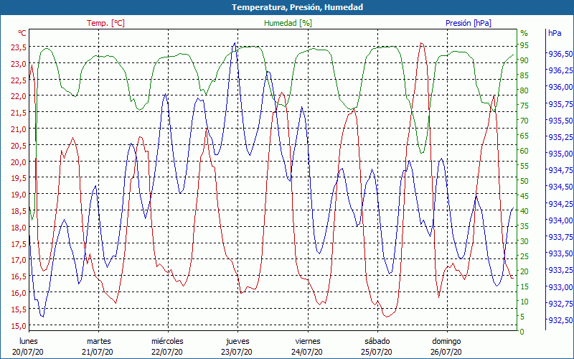Select the blue 'Presión [hPa]' legend label
This screenshot has height=359, width=574.
469,23
